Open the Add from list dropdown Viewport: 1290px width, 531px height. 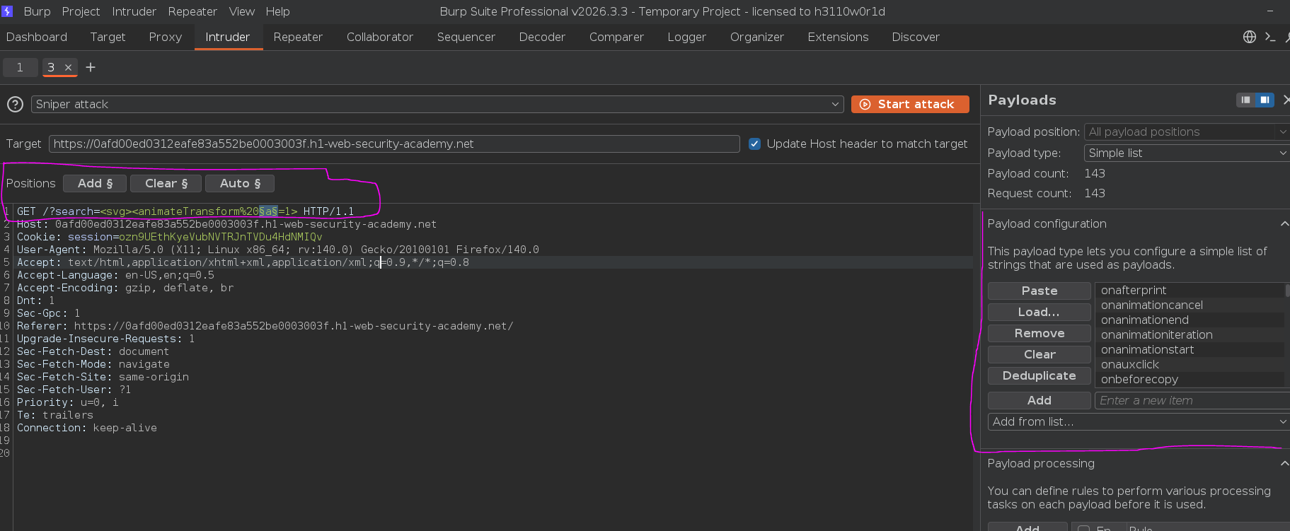(1139, 421)
